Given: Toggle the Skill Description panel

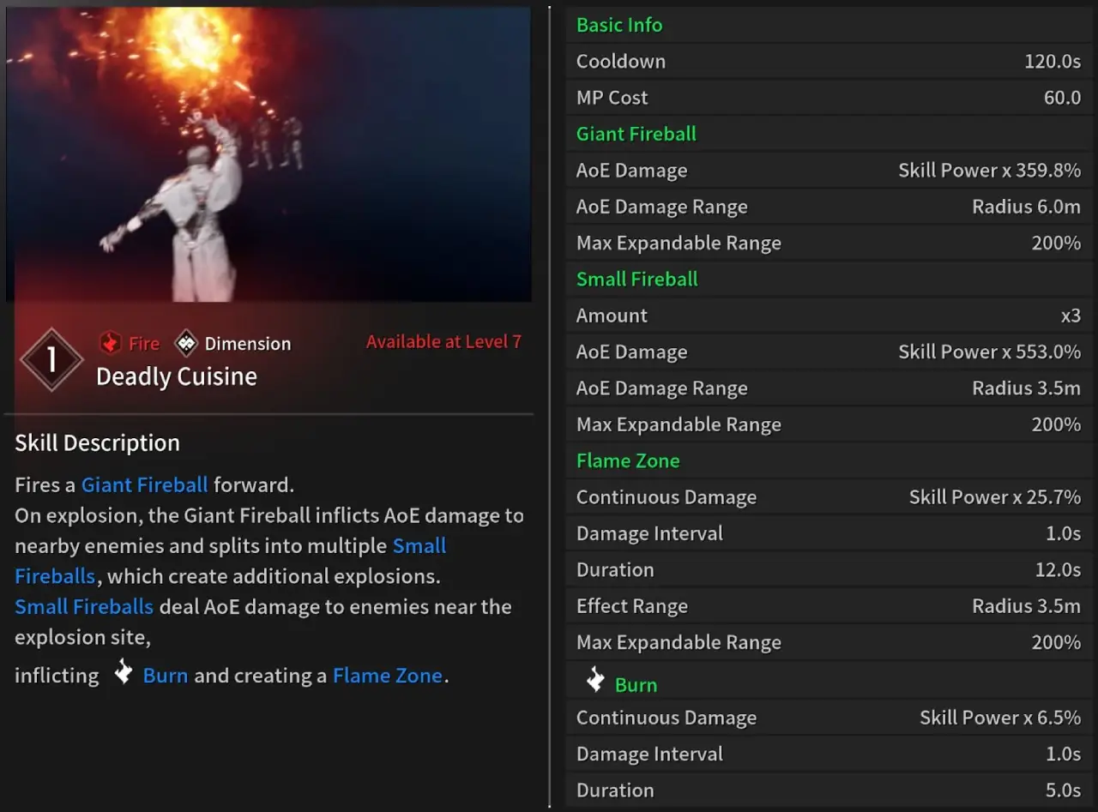Looking at the screenshot, I should 97,442.
